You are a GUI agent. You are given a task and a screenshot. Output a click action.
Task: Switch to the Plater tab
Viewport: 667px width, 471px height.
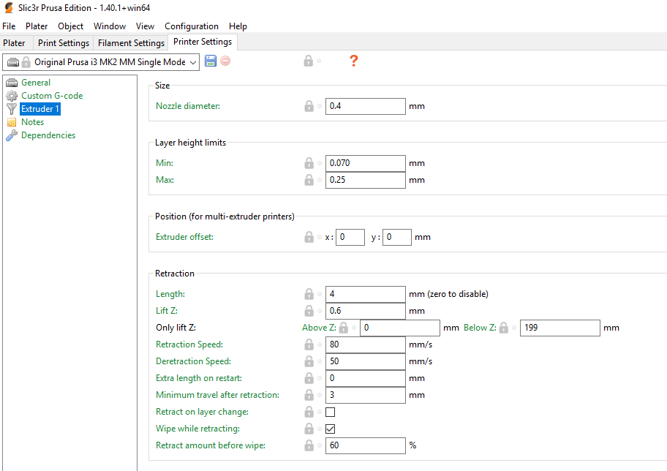click(14, 43)
